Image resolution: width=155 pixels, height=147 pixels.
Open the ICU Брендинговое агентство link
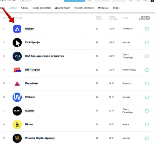(44, 56)
